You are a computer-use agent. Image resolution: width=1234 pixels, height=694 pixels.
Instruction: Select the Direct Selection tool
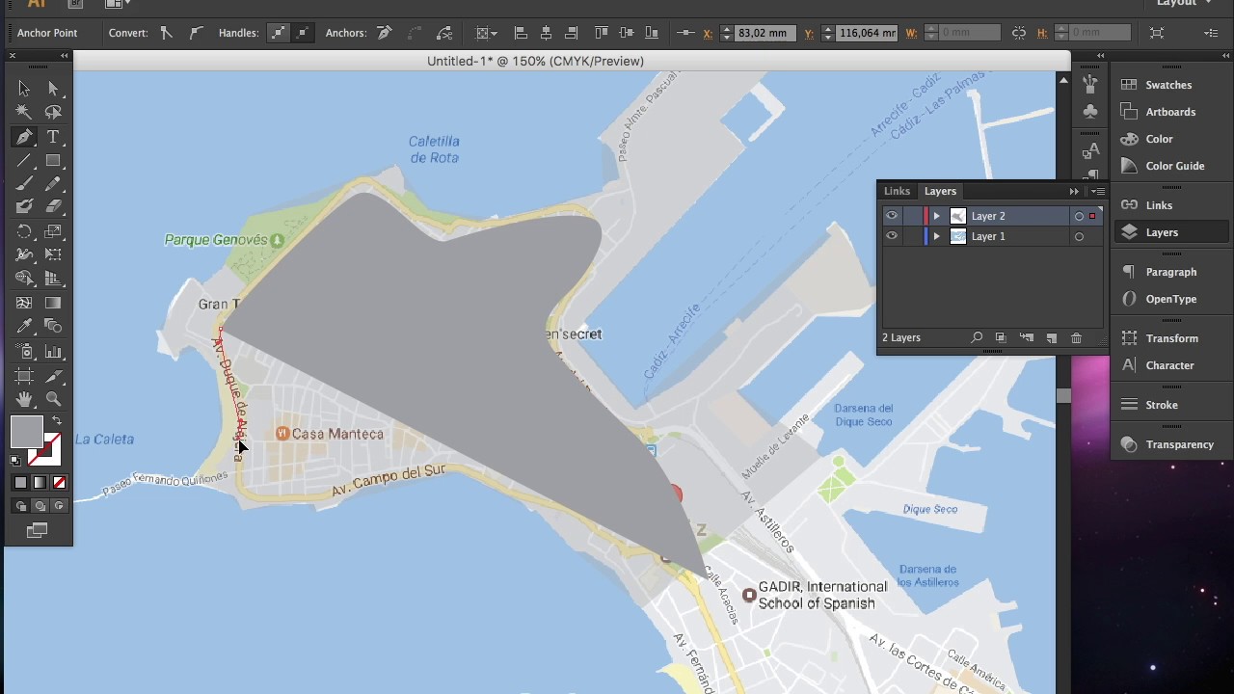point(53,89)
